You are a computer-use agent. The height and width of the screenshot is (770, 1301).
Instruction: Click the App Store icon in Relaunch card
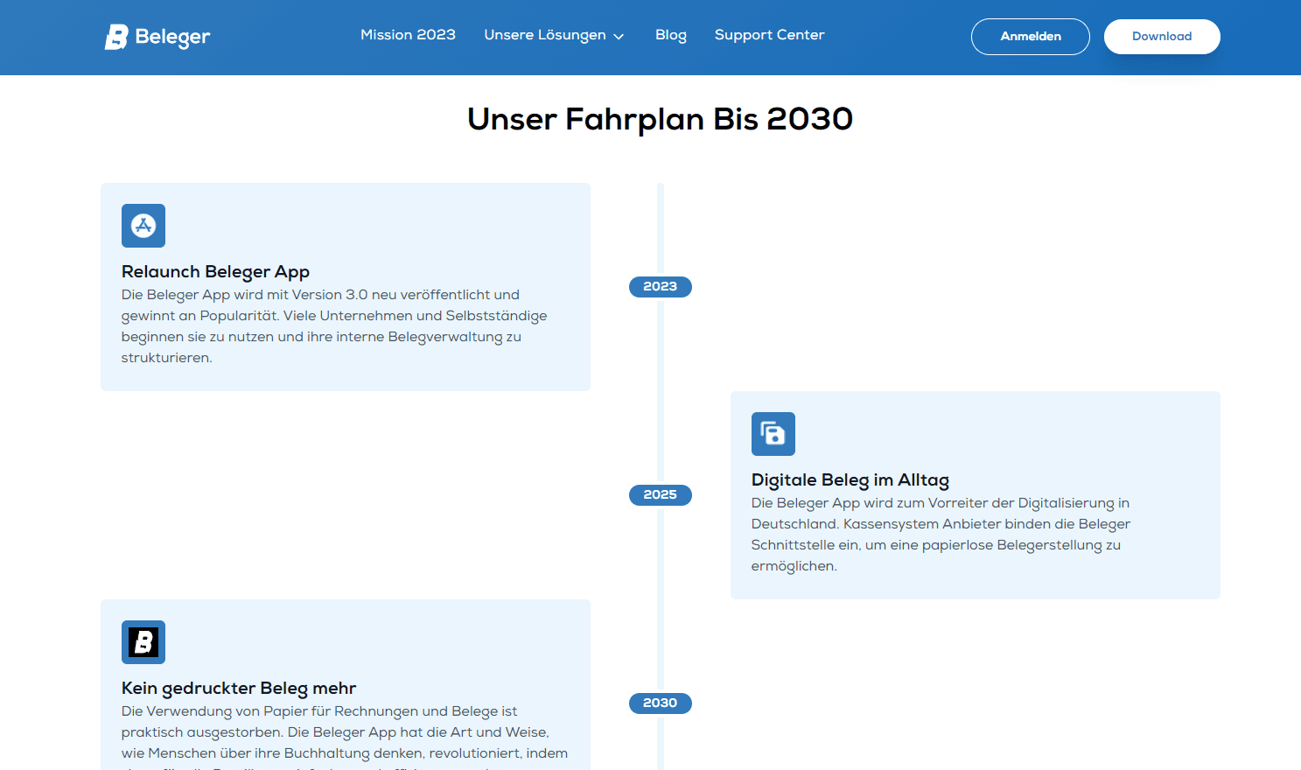click(143, 226)
